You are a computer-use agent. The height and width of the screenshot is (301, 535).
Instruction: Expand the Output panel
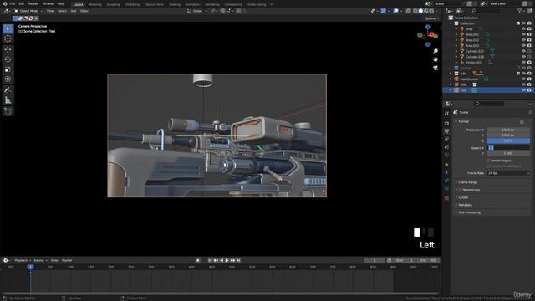click(462, 197)
